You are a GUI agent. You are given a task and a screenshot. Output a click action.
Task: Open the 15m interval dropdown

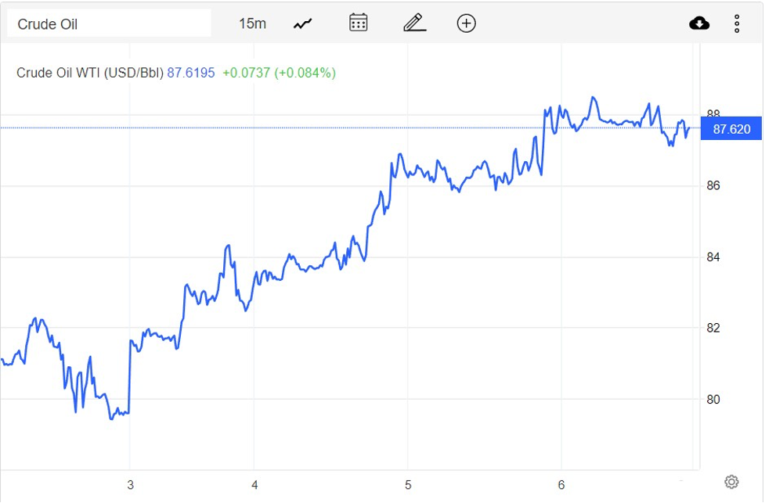point(252,23)
